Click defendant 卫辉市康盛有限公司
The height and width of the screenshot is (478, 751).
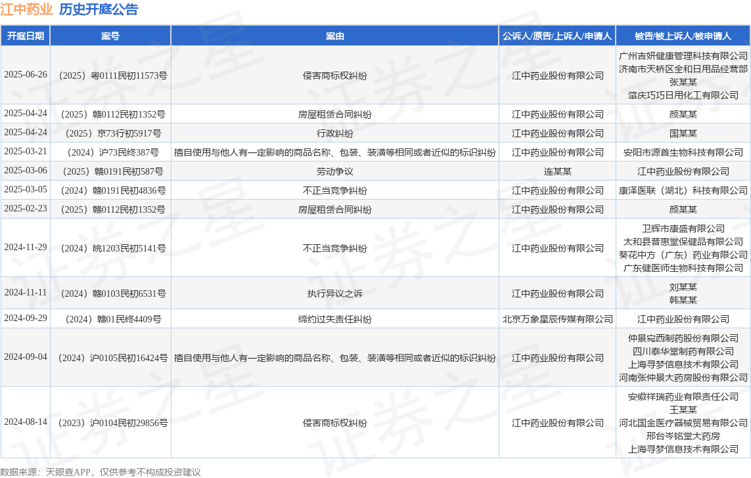click(683, 228)
